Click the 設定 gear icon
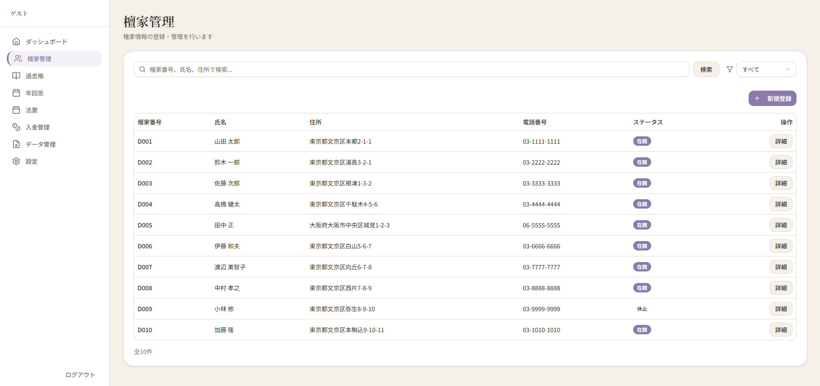Image resolution: width=820 pixels, height=386 pixels. (16, 161)
